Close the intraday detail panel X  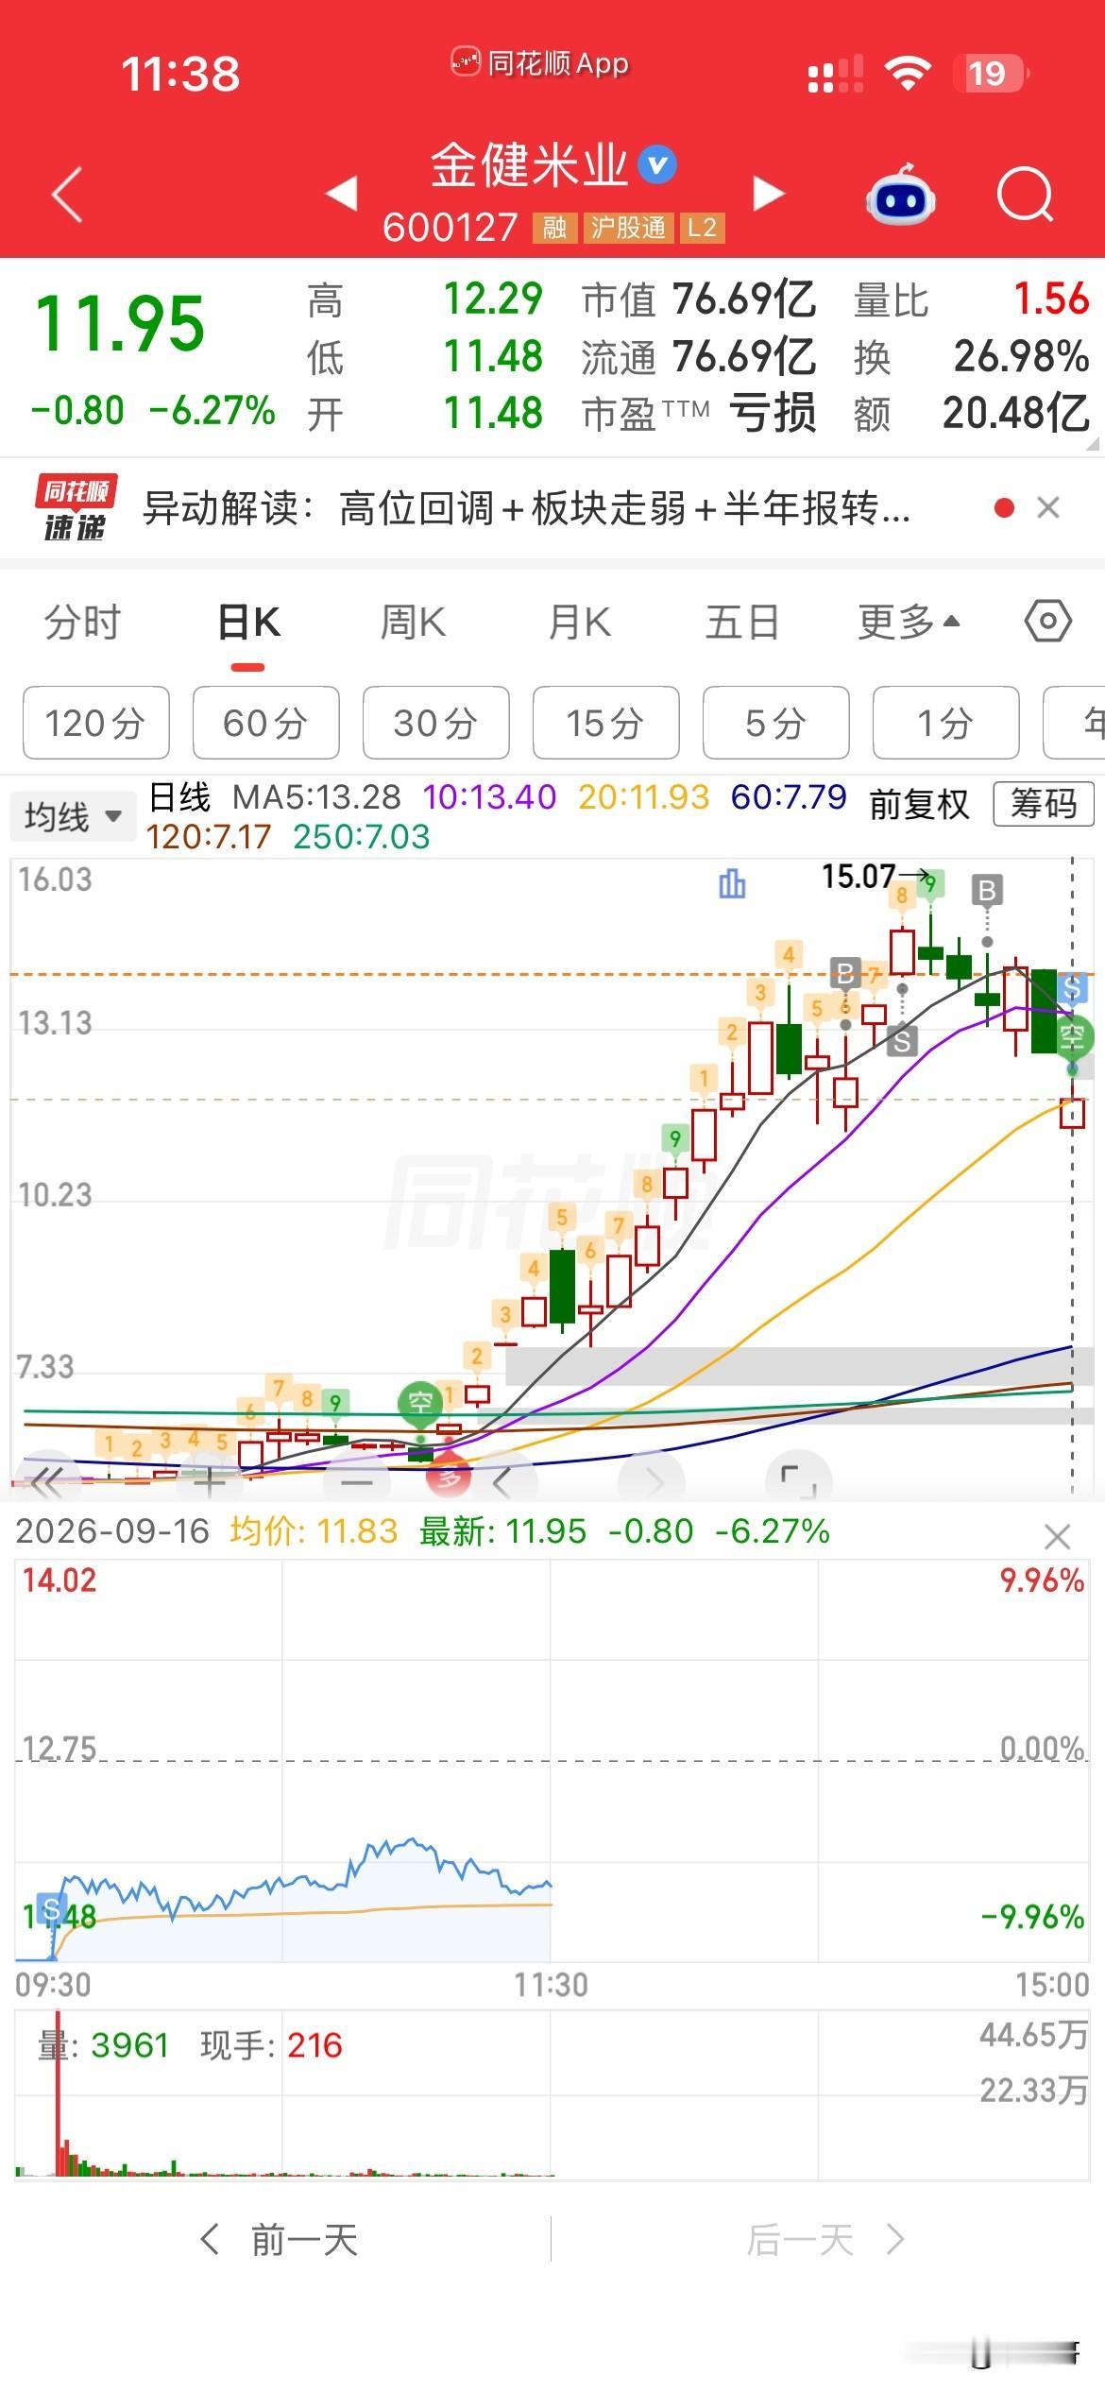tap(1058, 1537)
